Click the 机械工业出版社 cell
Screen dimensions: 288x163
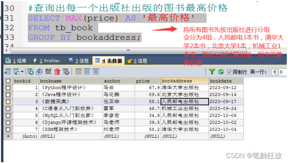click(x=185, y=109)
